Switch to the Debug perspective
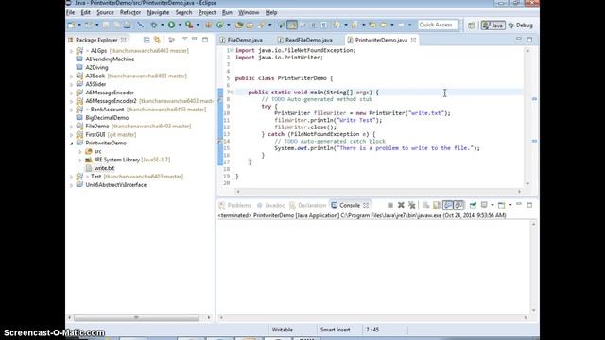The width and height of the screenshot is (605, 340). pyautogui.click(x=521, y=25)
